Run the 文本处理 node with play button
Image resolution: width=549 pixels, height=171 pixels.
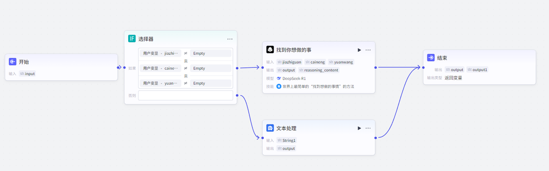(x=359, y=128)
